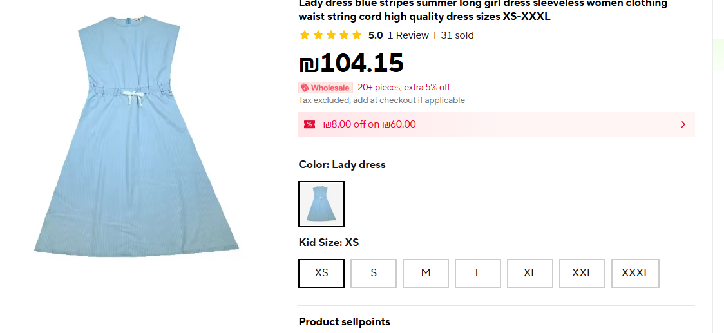This screenshot has height=333, width=724.
Task: Choose size S
Action: point(374,273)
